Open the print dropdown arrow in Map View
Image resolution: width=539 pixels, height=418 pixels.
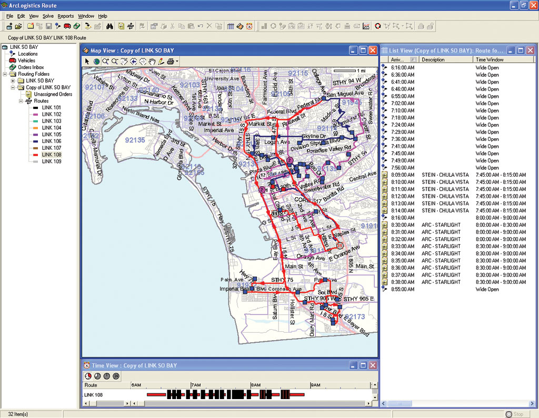(x=177, y=62)
